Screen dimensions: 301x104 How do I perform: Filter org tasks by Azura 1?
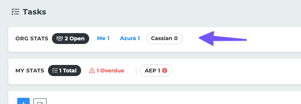(130, 39)
